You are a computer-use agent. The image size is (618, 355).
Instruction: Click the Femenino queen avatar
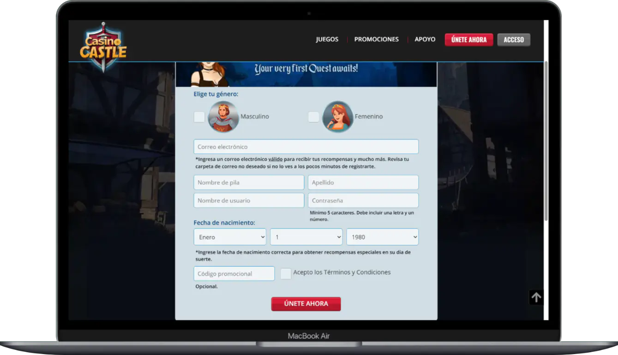pos(337,117)
